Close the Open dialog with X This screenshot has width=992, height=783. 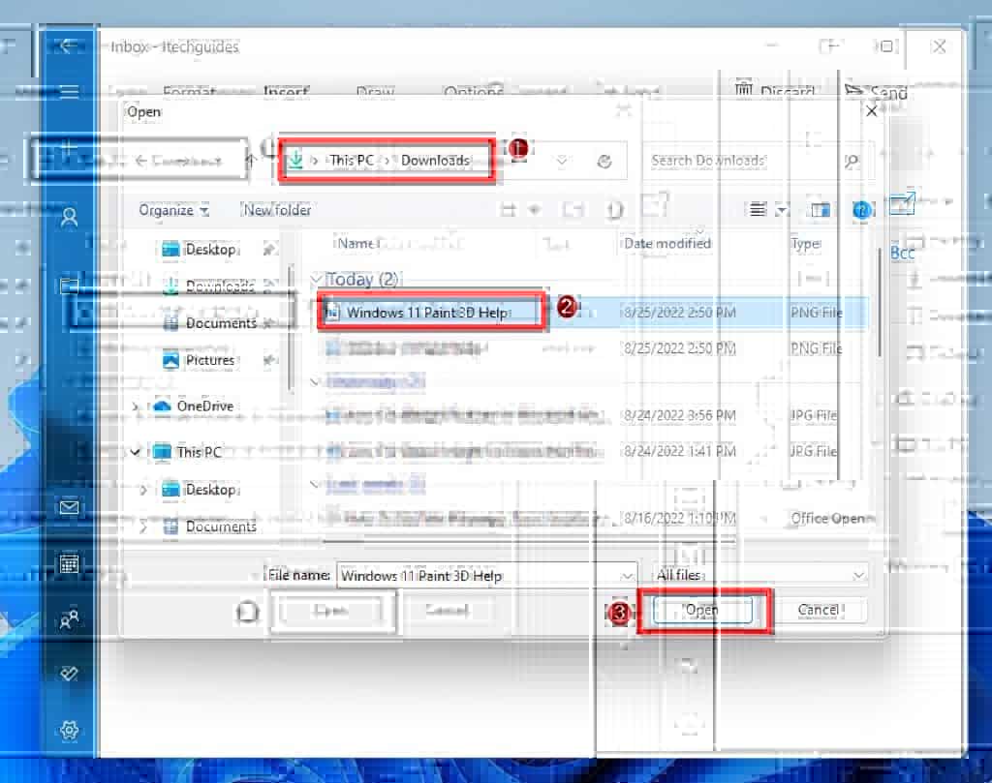[872, 111]
